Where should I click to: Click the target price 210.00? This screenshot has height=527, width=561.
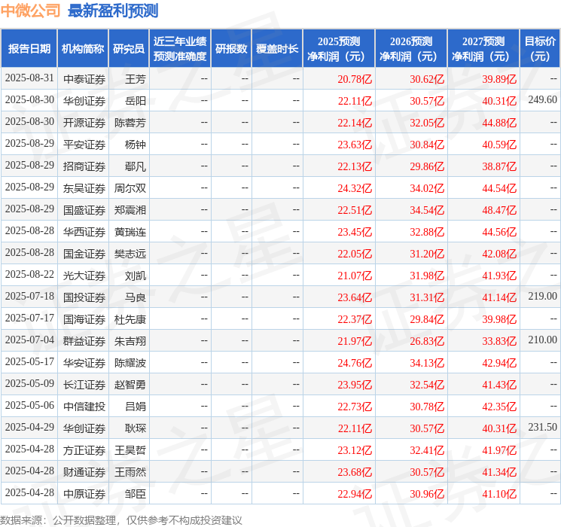point(542,340)
